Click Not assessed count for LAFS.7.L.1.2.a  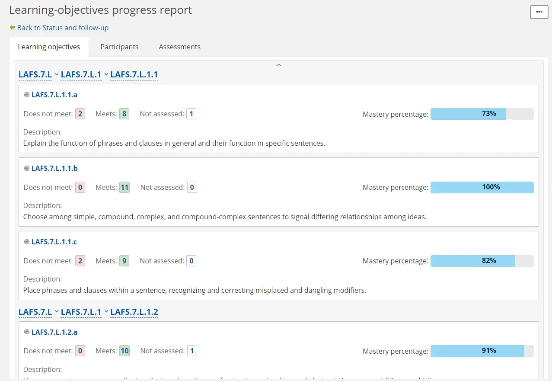[x=192, y=351]
